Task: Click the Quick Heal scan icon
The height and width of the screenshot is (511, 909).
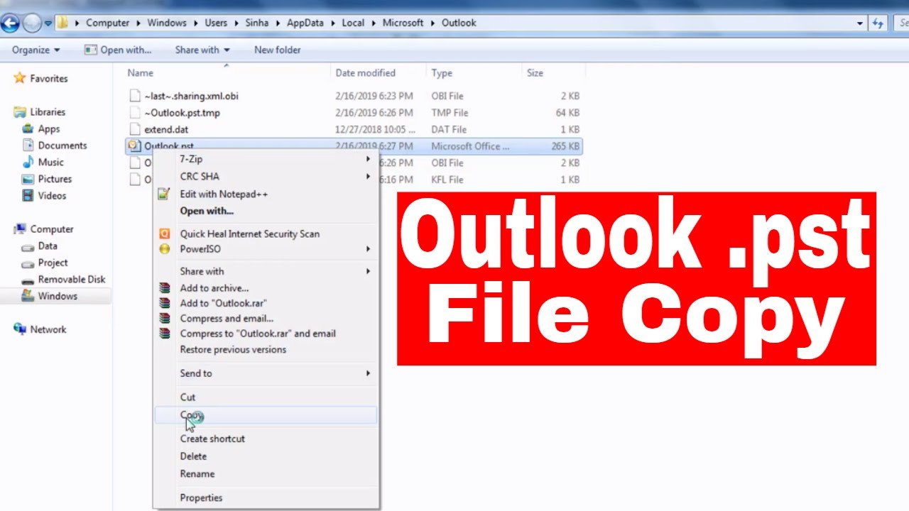Action: tap(165, 233)
